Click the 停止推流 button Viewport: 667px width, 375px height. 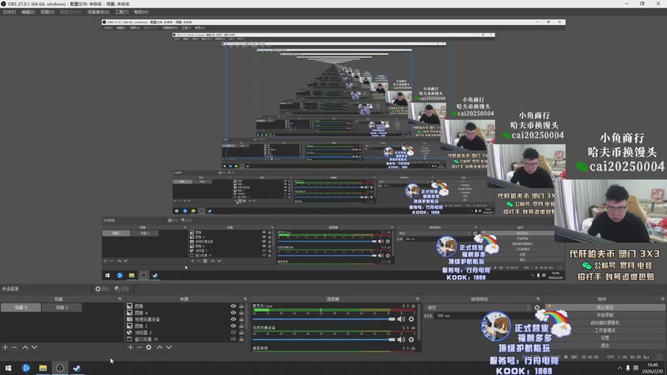605,307
